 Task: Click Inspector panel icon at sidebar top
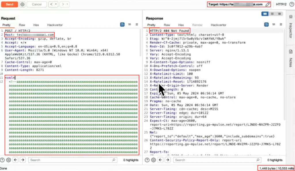pos(291,17)
